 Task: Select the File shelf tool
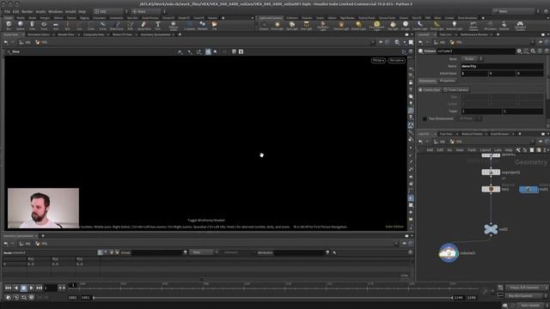[214, 25]
